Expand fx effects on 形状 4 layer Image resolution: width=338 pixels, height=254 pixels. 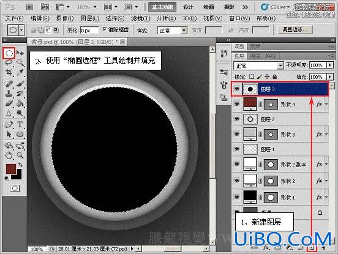point(326,104)
